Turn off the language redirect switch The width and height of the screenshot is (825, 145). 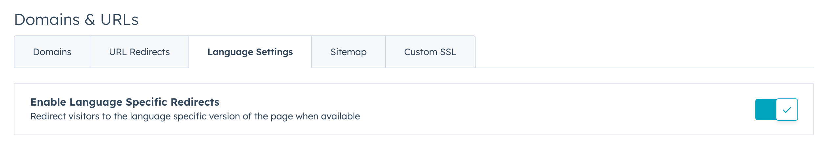pos(776,110)
